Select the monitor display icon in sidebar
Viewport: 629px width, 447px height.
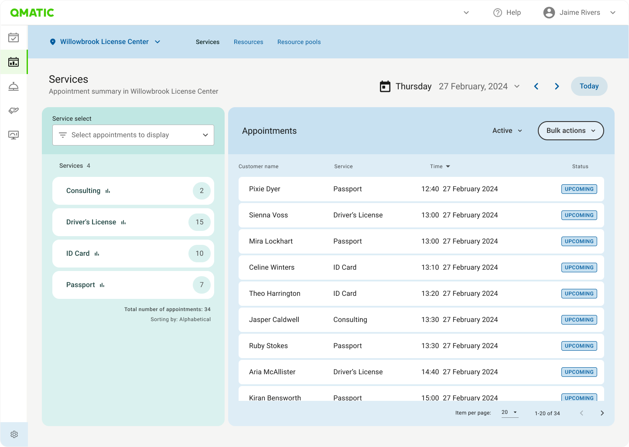14,135
